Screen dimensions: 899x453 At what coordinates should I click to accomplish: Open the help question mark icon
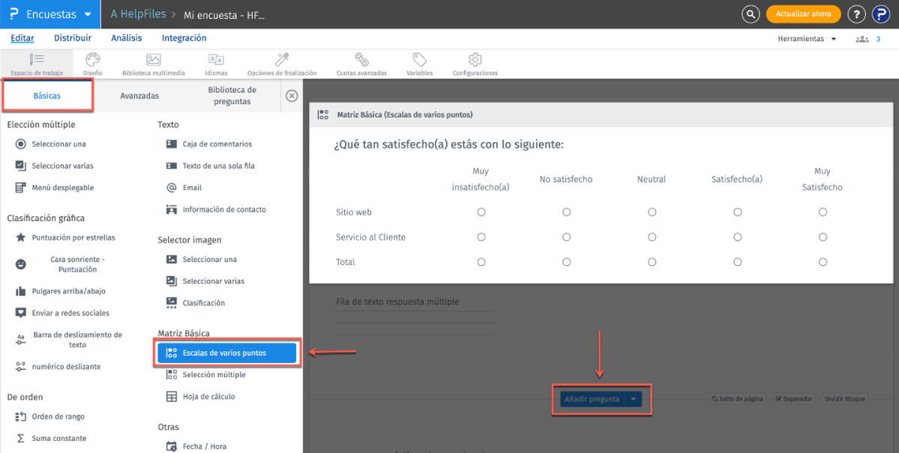point(856,14)
